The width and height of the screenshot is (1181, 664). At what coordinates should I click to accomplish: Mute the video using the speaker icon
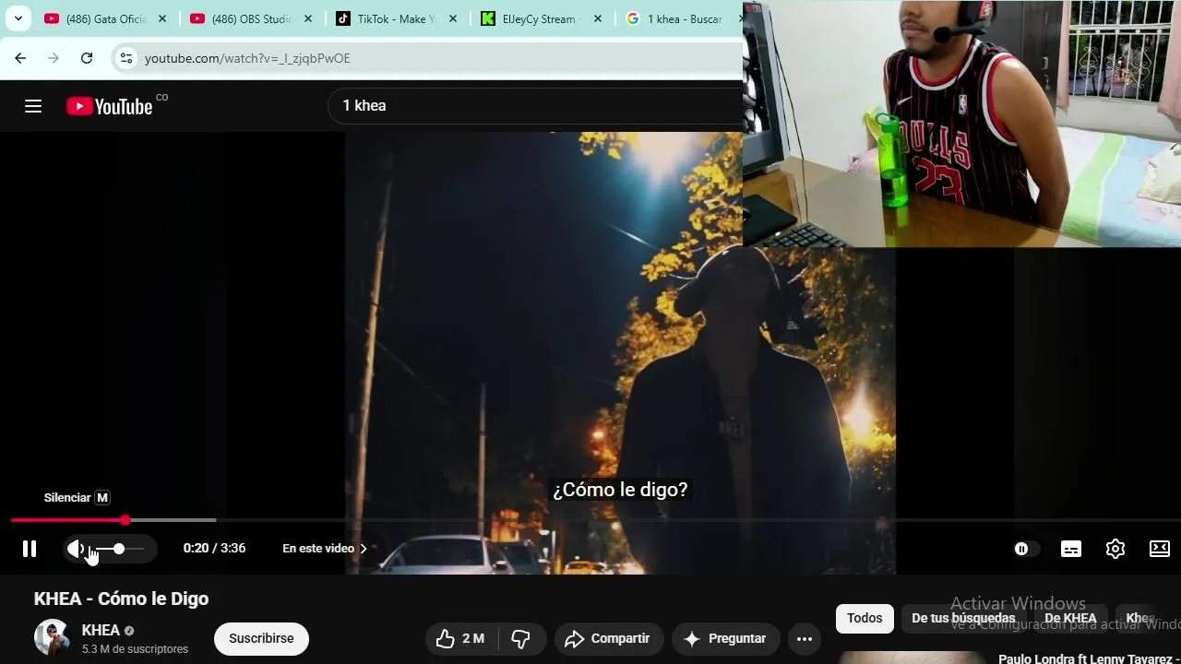click(x=76, y=549)
